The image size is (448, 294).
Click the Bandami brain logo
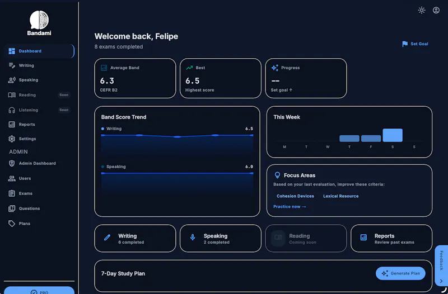point(39,20)
